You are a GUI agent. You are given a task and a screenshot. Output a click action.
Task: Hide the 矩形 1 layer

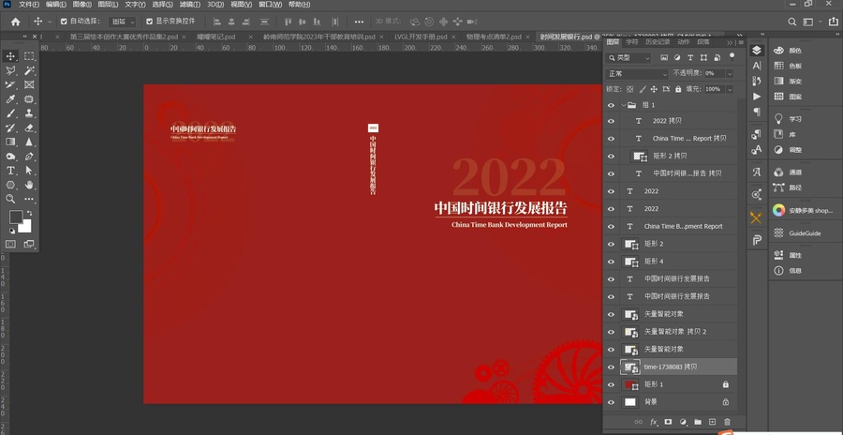click(611, 384)
